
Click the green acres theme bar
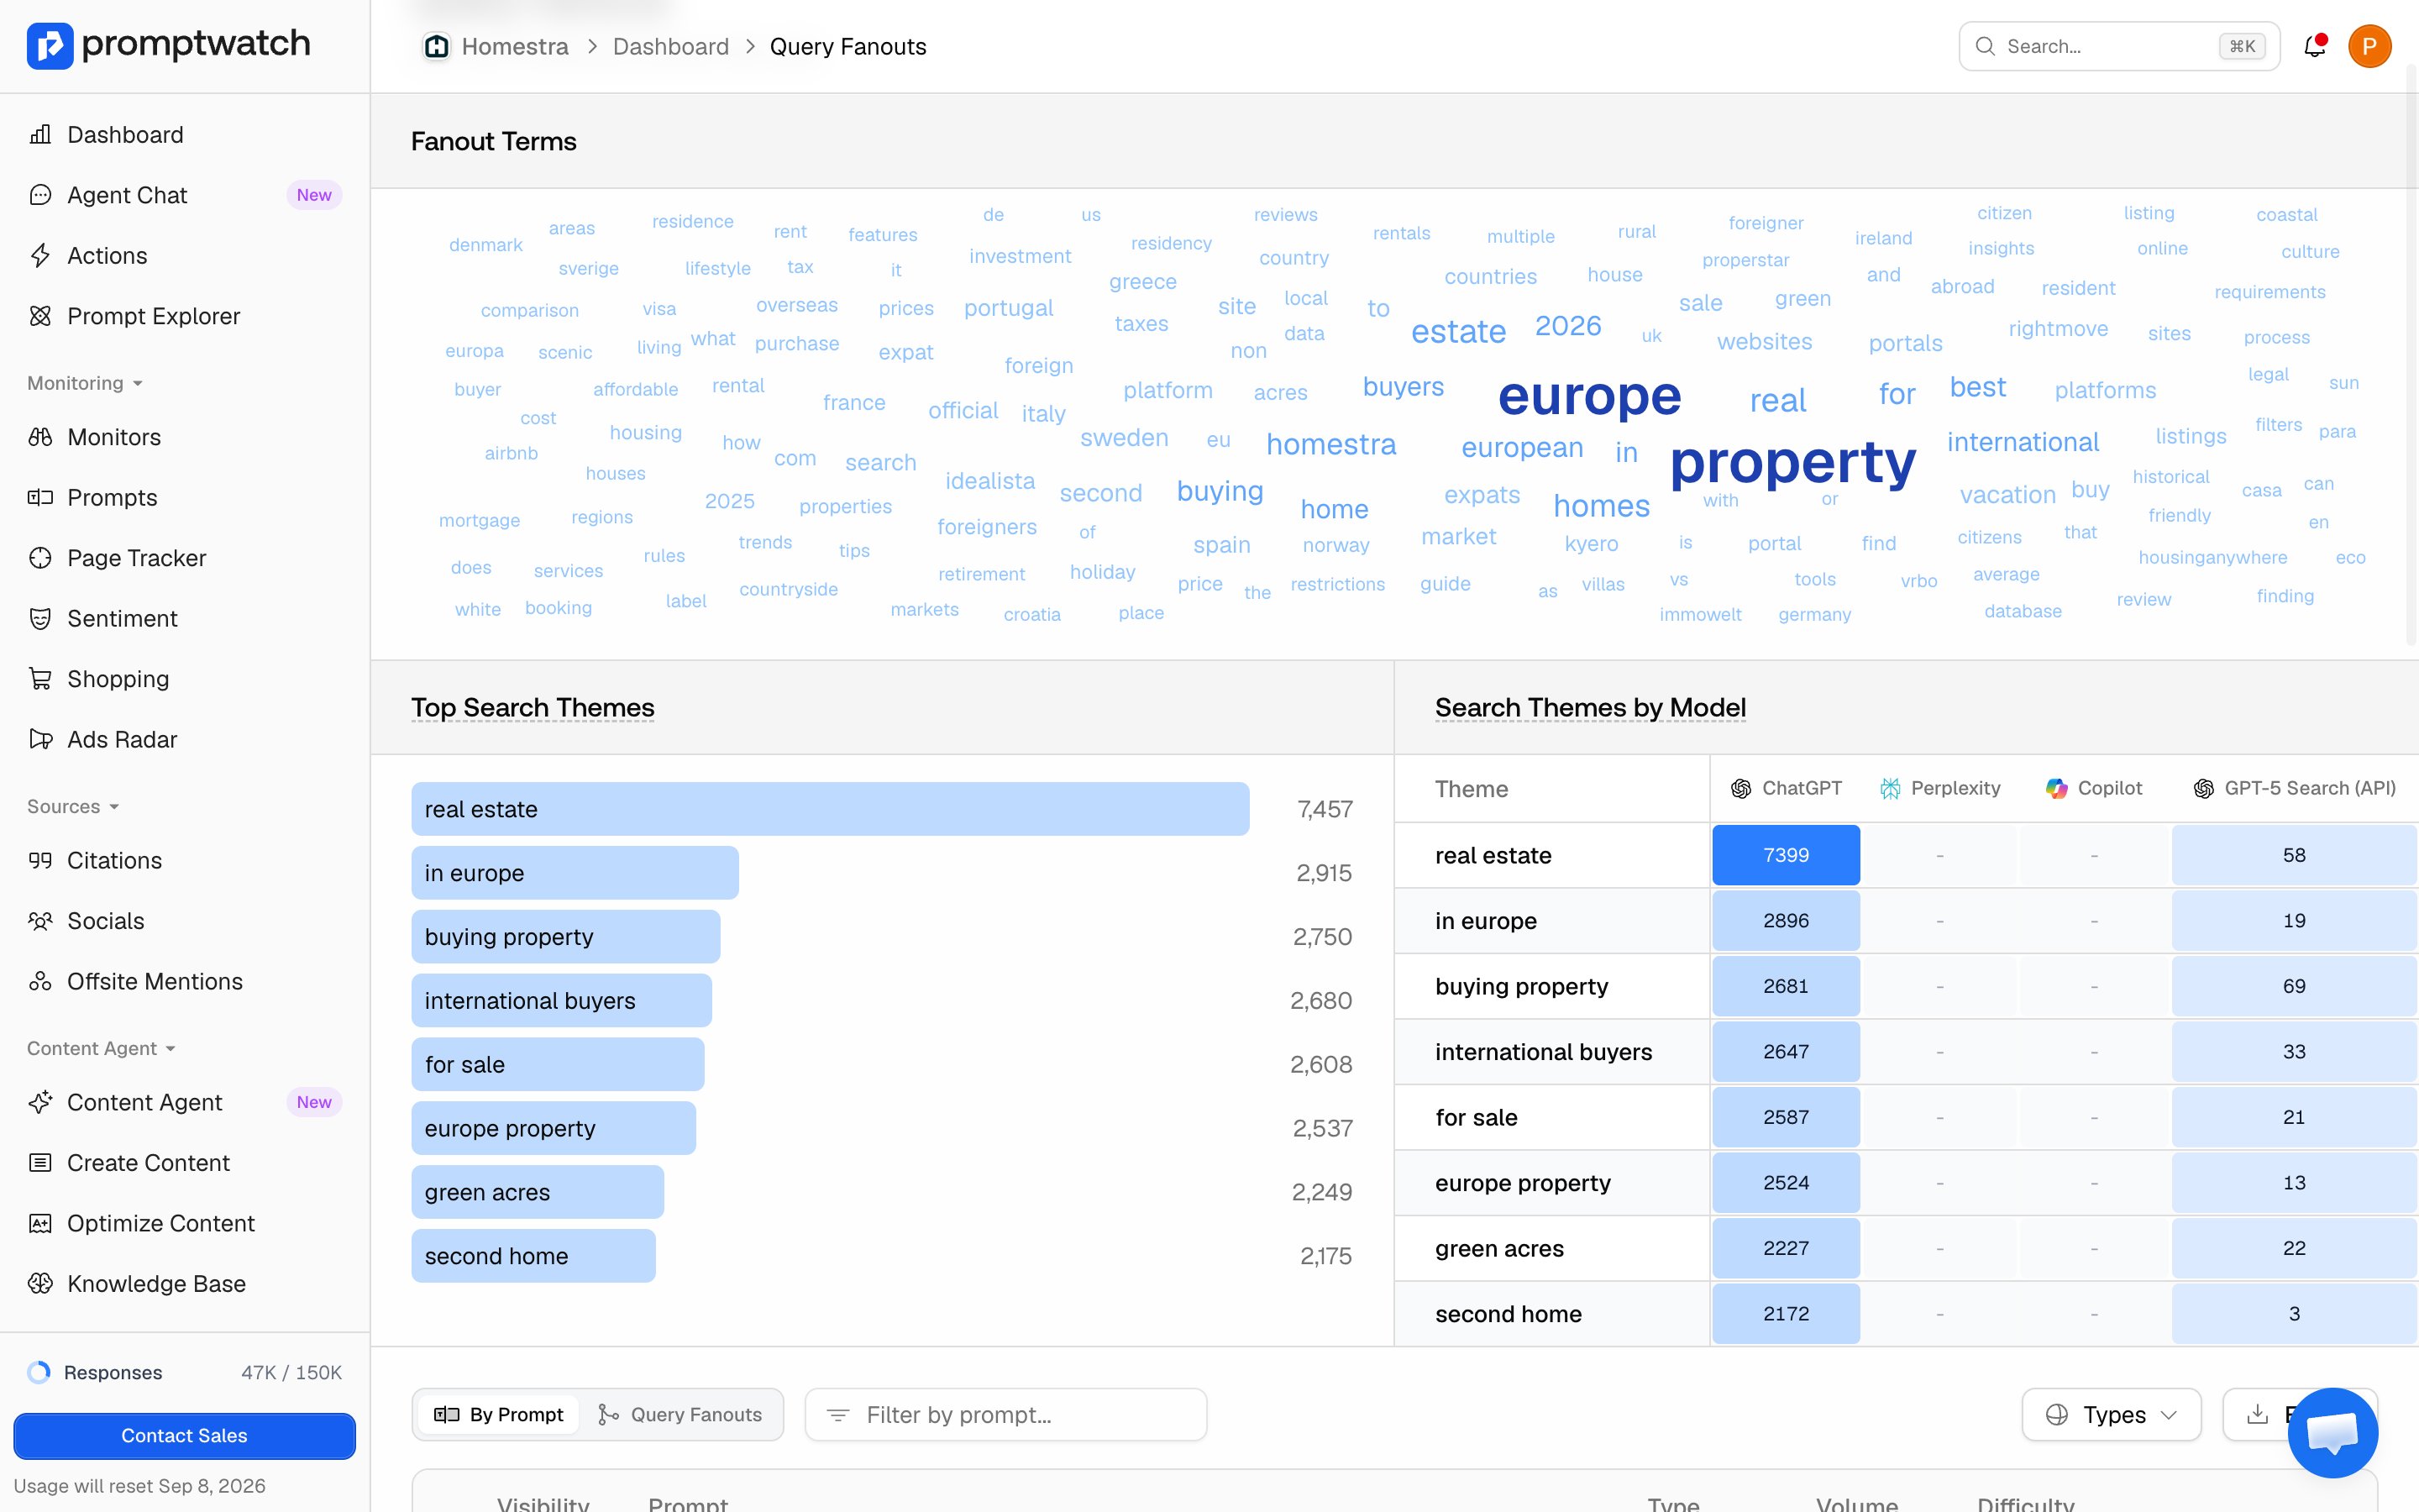[537, 1192]
